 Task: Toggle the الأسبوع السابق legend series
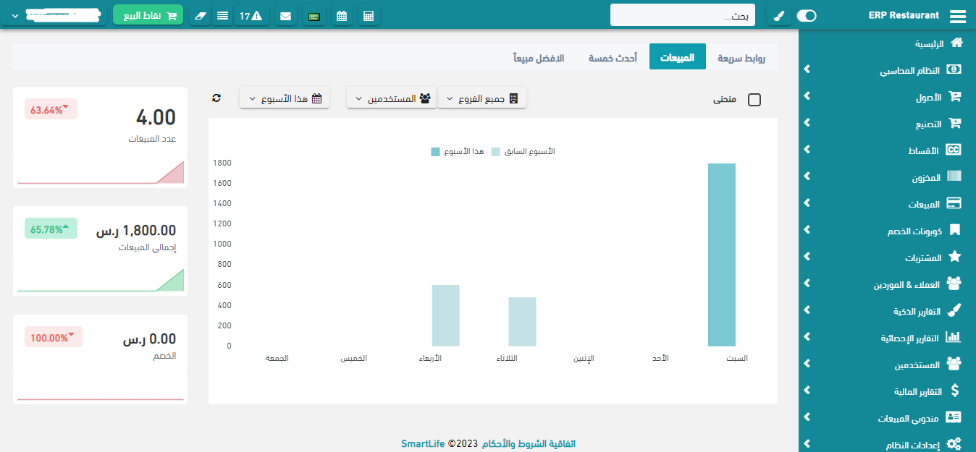coord(523,152)
